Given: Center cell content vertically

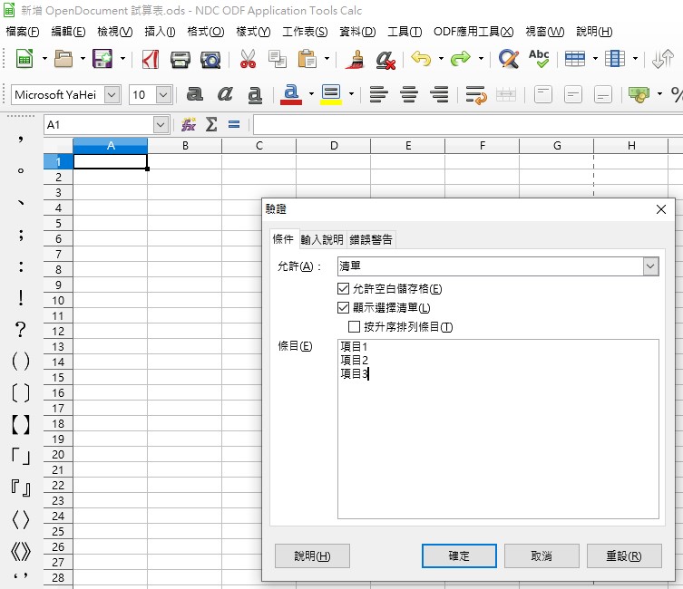Looking at the screenshot, I should (573, 94).
